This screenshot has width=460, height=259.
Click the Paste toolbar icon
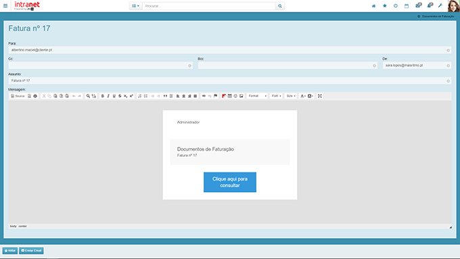55,96
